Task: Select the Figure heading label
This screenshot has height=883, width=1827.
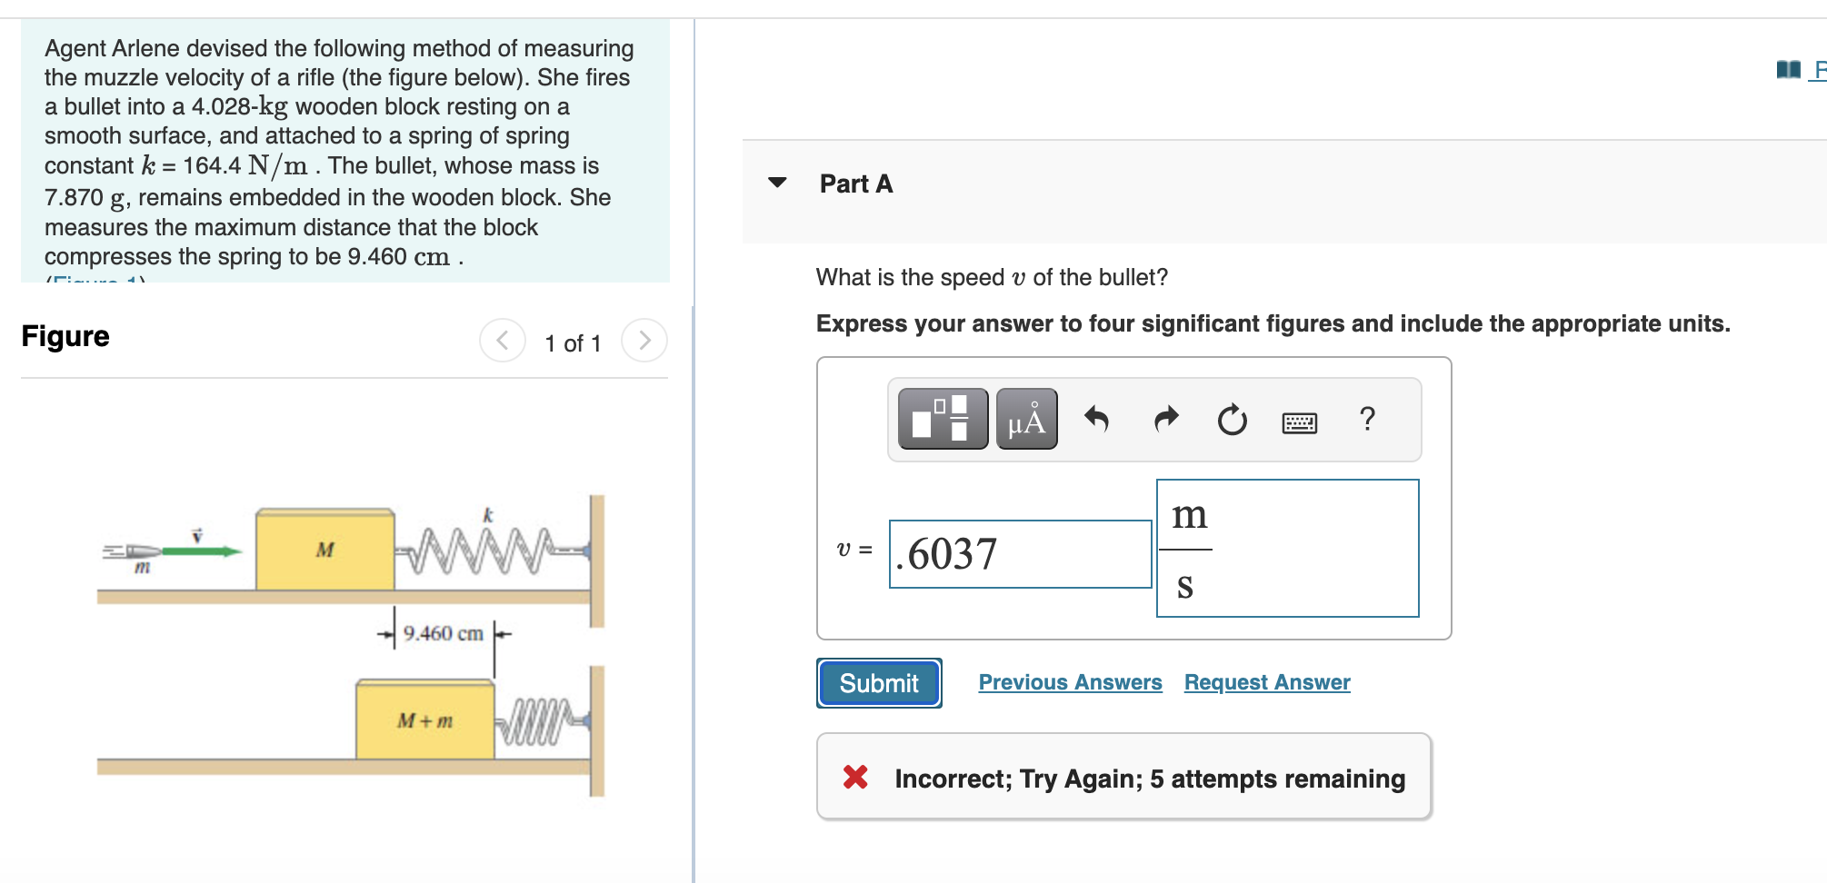Action: pos(65,335)
